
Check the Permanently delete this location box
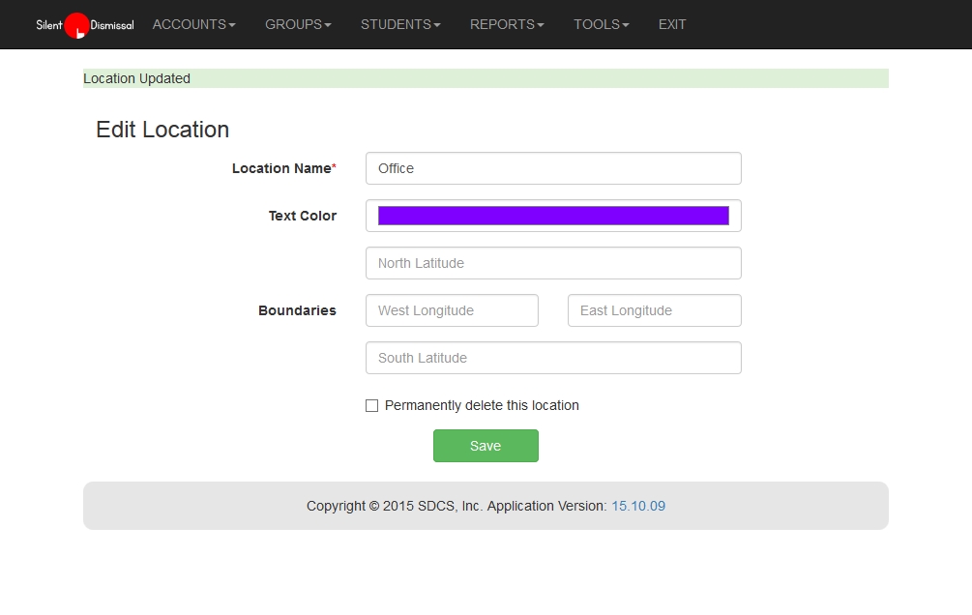coord(371,406)
